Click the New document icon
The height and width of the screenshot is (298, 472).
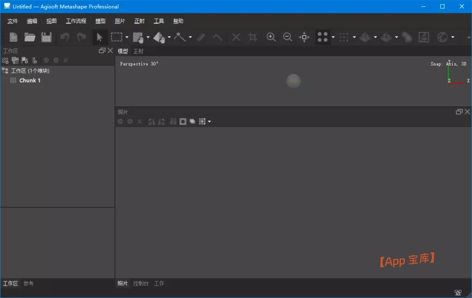coord(13,37)
